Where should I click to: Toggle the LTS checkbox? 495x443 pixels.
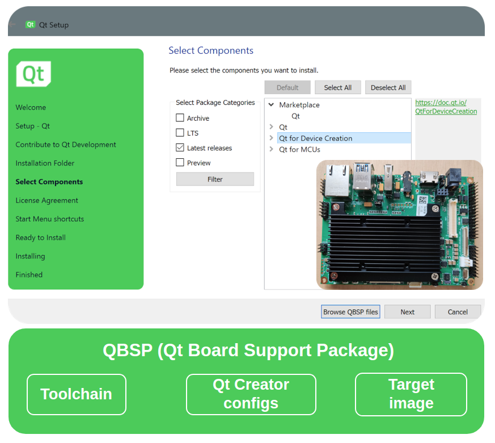tap(180, 133)
